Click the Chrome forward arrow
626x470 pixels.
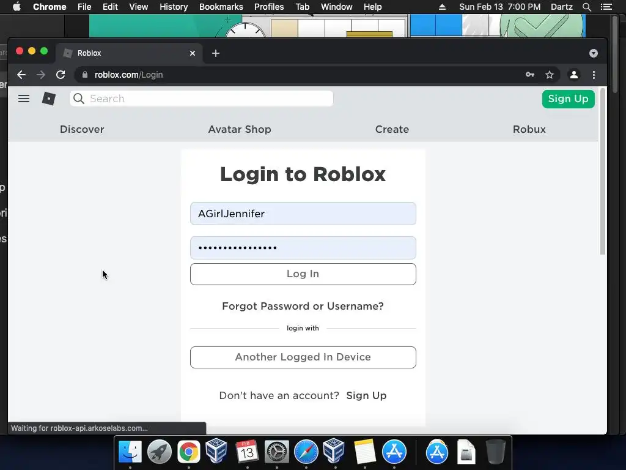pos(41,75)
